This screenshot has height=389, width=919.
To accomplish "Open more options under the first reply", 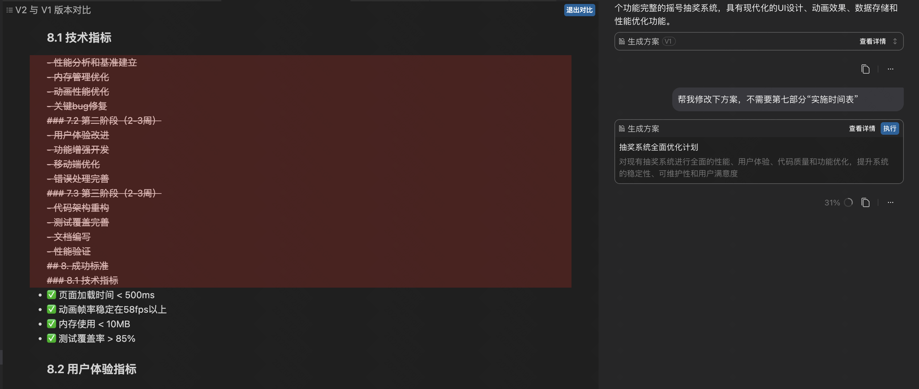I will (x=890, y=69).
